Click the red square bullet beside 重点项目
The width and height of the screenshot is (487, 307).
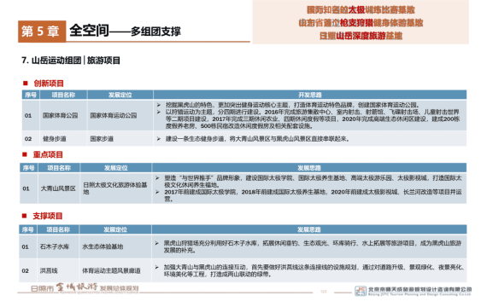(x=25, y=154)
